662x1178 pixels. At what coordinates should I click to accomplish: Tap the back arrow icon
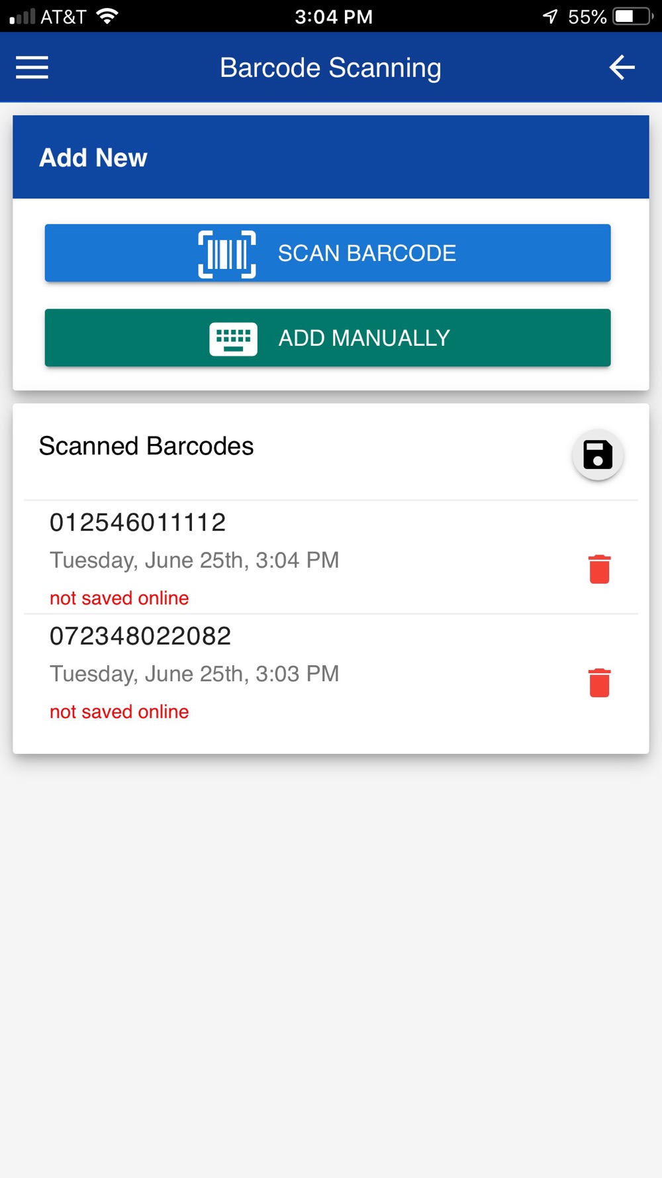tap(622, 68)
